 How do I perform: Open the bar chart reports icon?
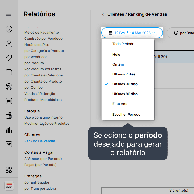pos(9,130)
